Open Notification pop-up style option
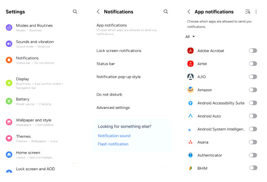Viewport: 267px width, 182px height. 118,77
